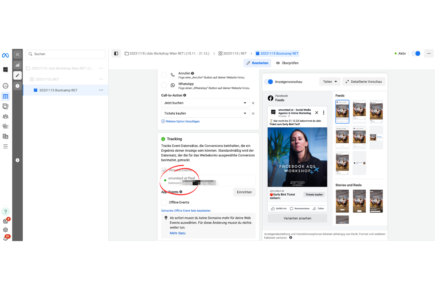
Task: Select first Stories and Reels thumbnail
Action: tap(342, 201)
